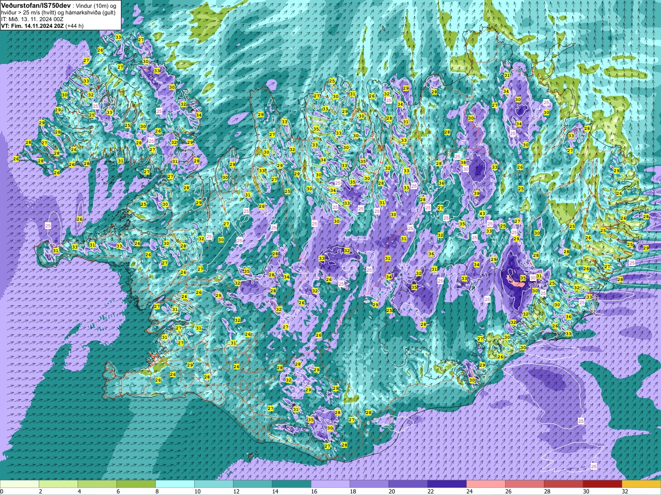Click the Veðurstofan/IS750dev title text
This screenshot has width=661, height=495.
pos(36,5)
